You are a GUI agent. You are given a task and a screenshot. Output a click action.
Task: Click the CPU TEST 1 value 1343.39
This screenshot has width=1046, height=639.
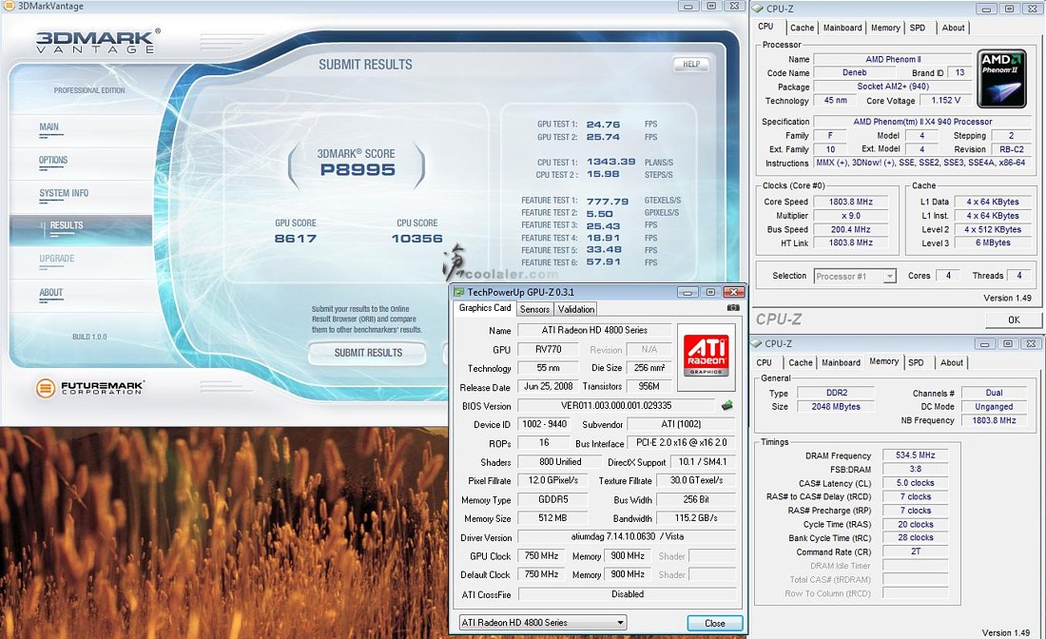tap(611, 162)
